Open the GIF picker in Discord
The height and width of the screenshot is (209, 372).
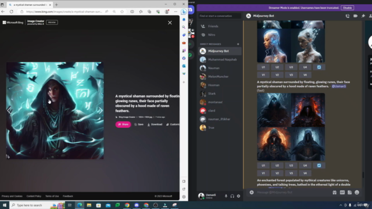[x=342, y=192]
